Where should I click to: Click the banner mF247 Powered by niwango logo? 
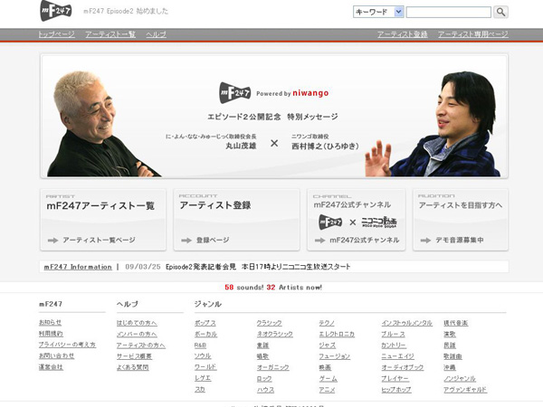[x=274, y=93]
